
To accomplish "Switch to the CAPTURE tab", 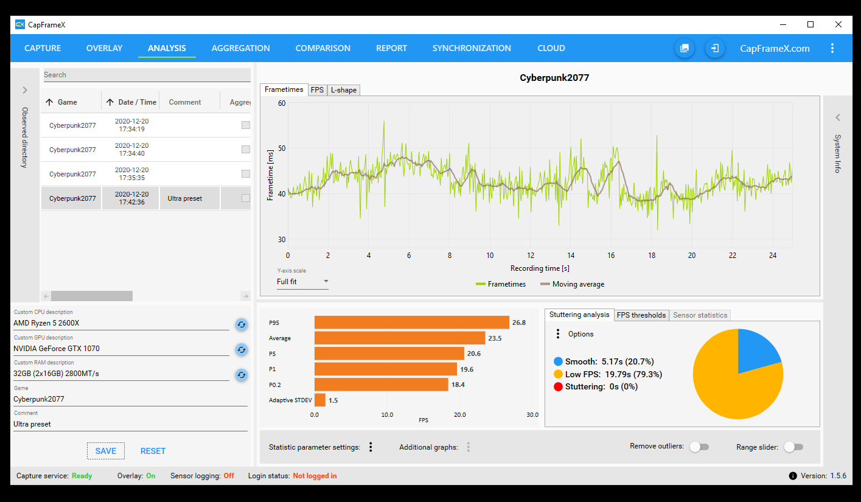I will [43, 48].
